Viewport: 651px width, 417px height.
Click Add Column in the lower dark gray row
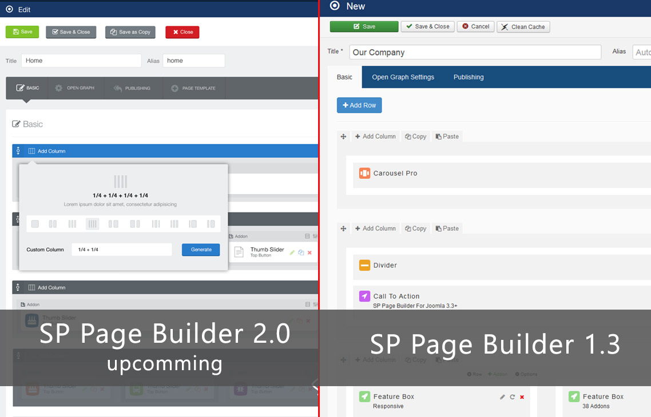click(x=47, y=287)
